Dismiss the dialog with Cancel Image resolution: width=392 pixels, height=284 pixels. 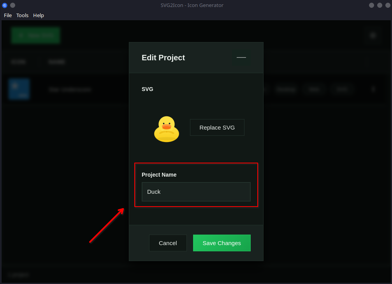tap(168, 243)
